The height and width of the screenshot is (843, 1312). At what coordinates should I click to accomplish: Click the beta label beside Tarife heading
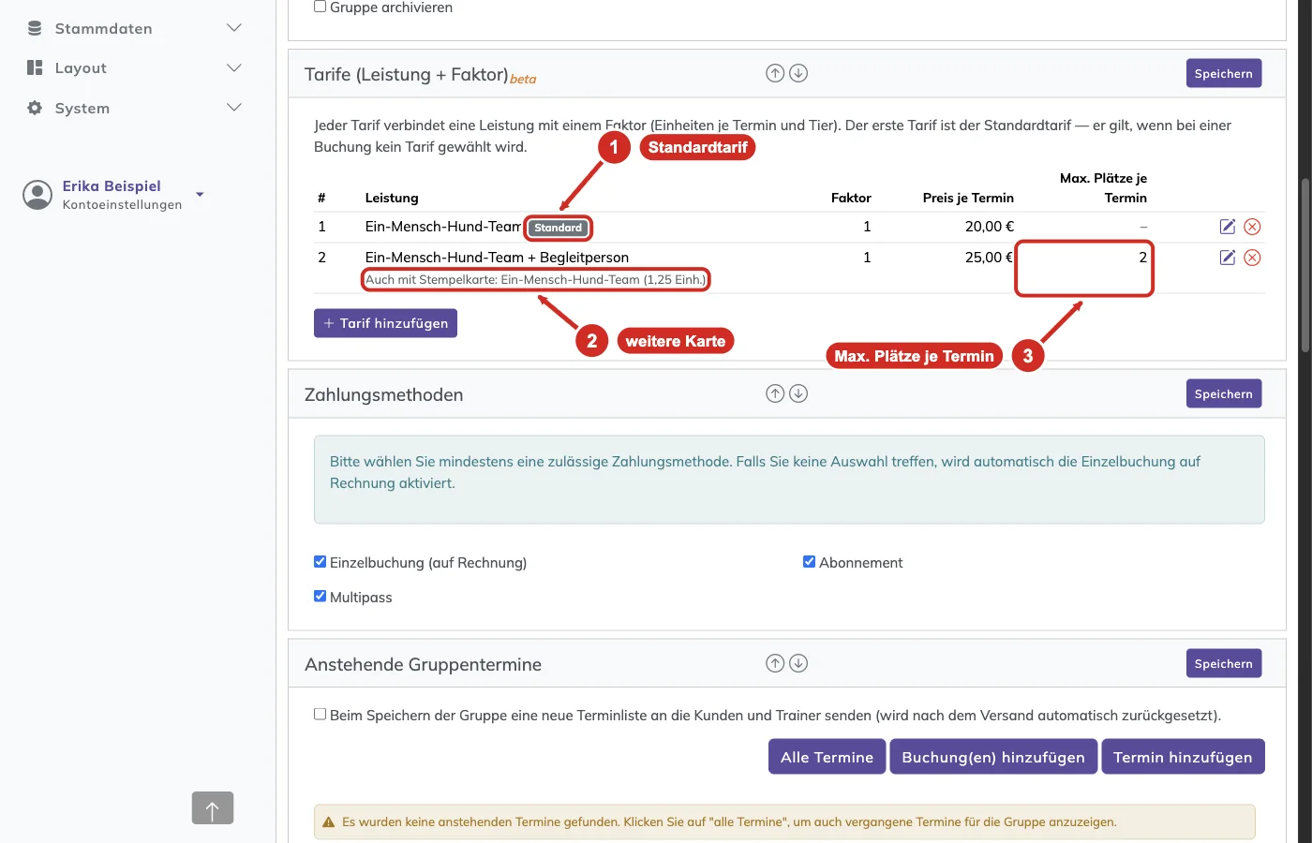click(x=523, y=80)
